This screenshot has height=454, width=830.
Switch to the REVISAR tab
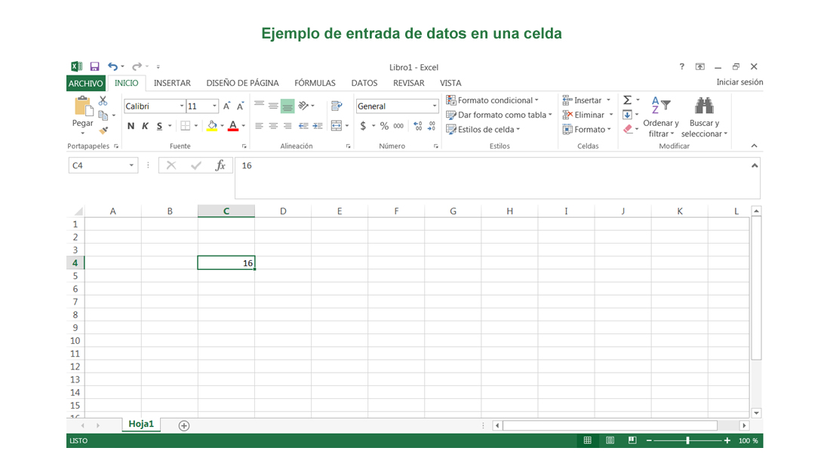click(409, 83)
